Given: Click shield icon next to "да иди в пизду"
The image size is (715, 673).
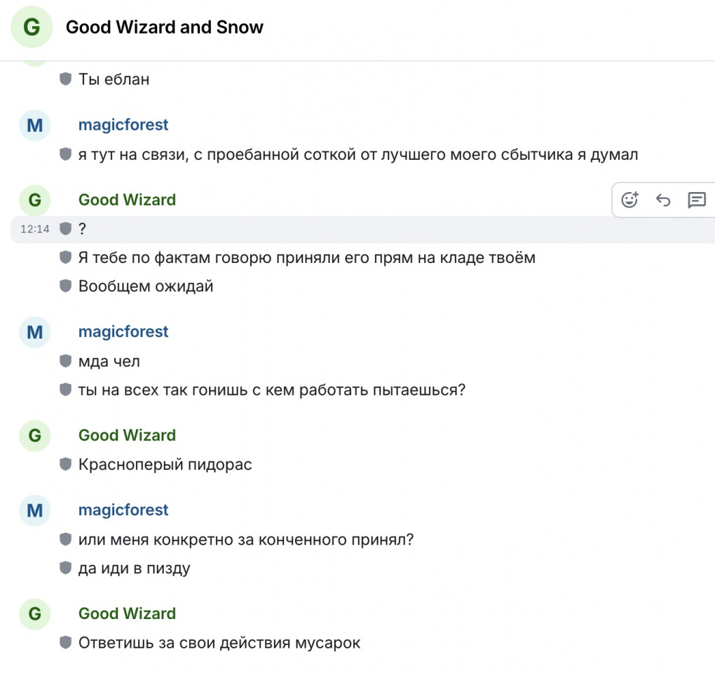Looking at the screenshot, I should tap(66, 568).
